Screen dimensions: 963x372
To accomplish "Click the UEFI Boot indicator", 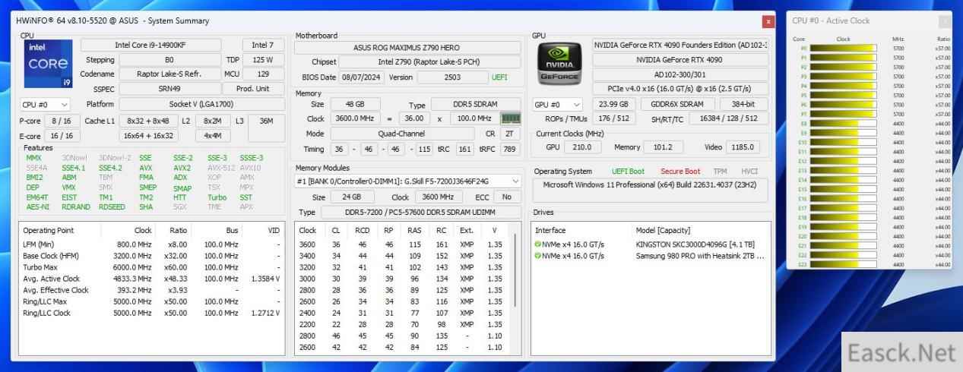I will 628,172.
